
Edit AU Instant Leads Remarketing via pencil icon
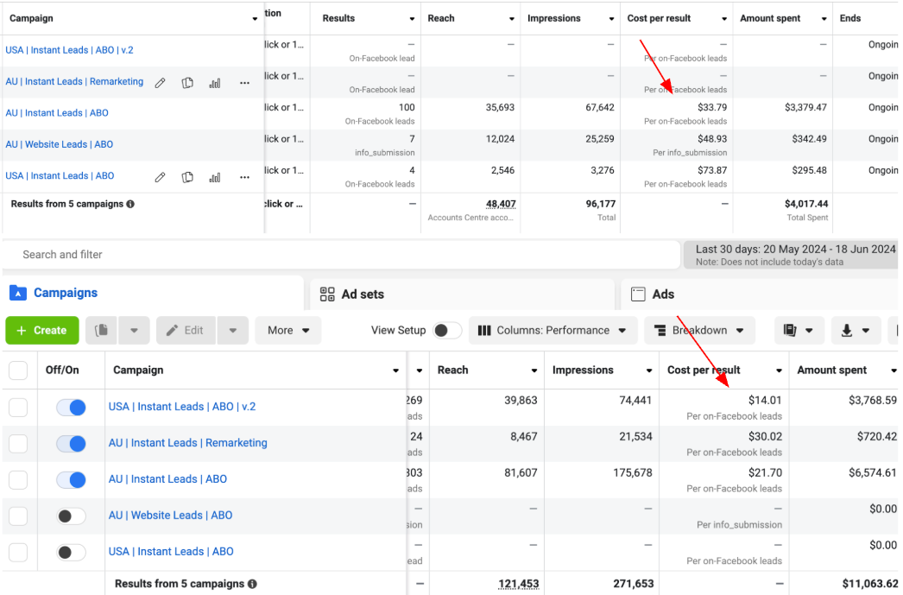pyautogui.click(x=160, y=83)
